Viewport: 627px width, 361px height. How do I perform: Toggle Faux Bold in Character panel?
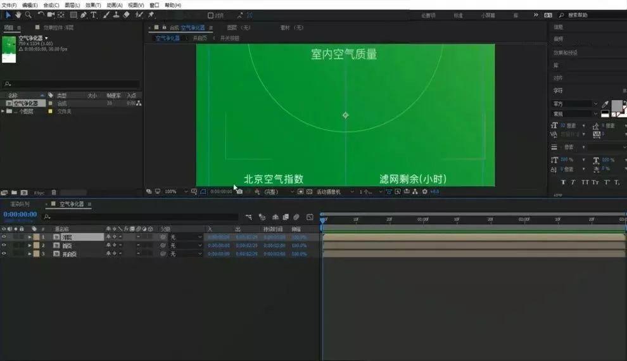tap(563, 182)
